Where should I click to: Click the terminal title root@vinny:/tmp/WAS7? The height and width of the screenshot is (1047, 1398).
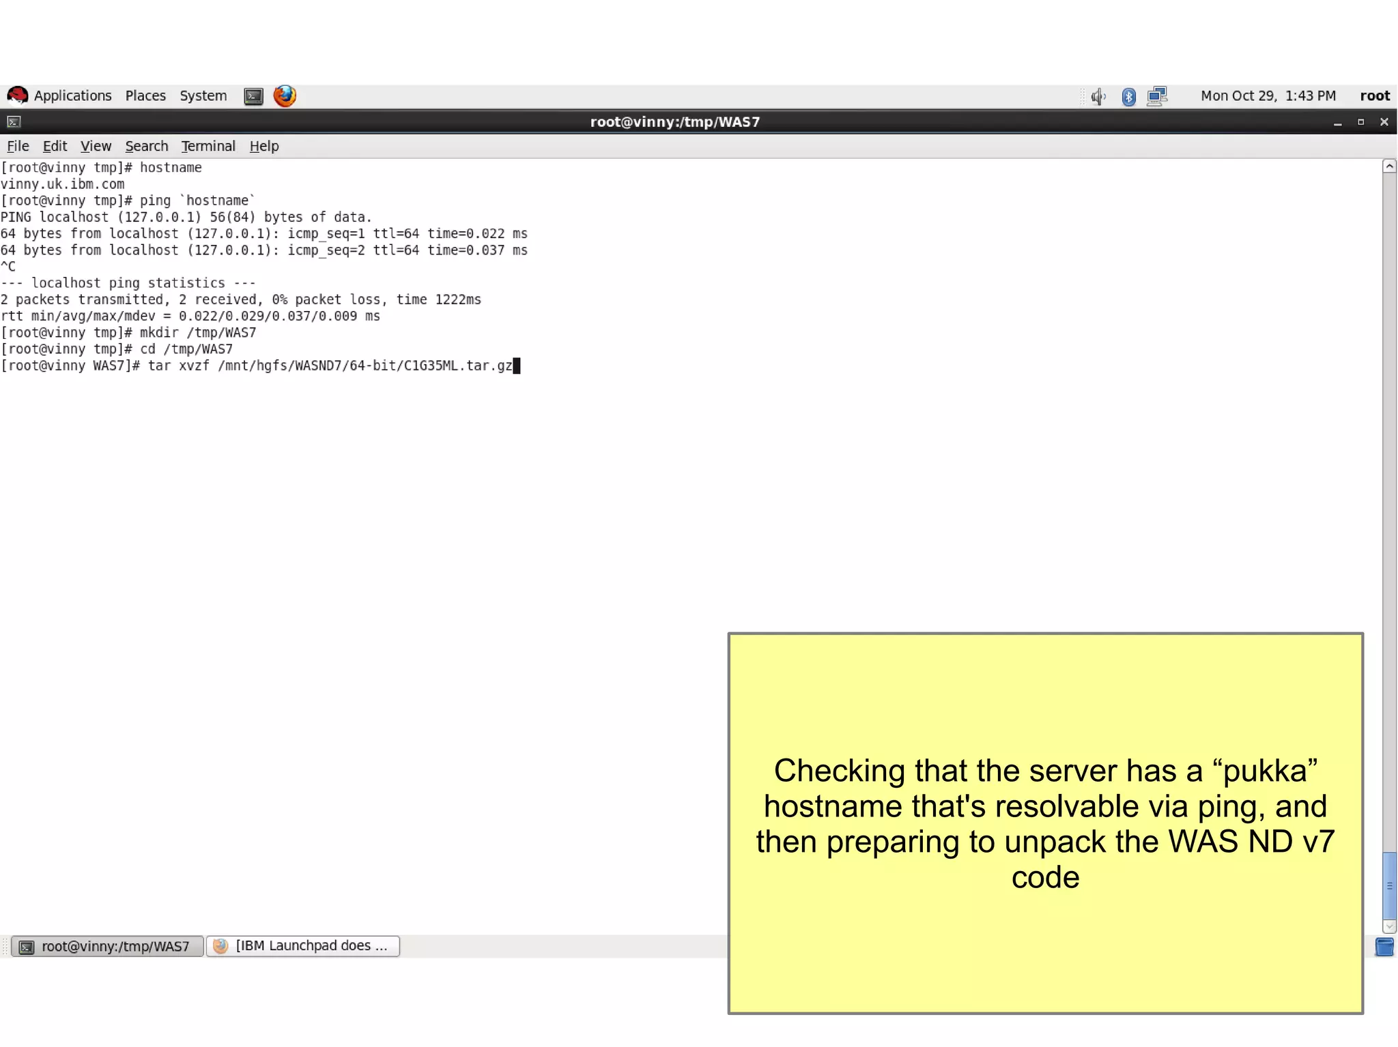click(674, 122)
